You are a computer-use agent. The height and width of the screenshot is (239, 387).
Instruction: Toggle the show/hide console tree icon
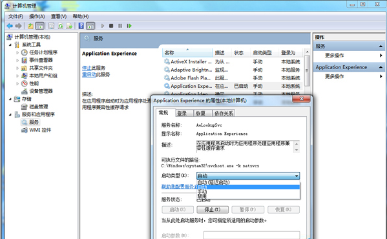click(40, 26)
